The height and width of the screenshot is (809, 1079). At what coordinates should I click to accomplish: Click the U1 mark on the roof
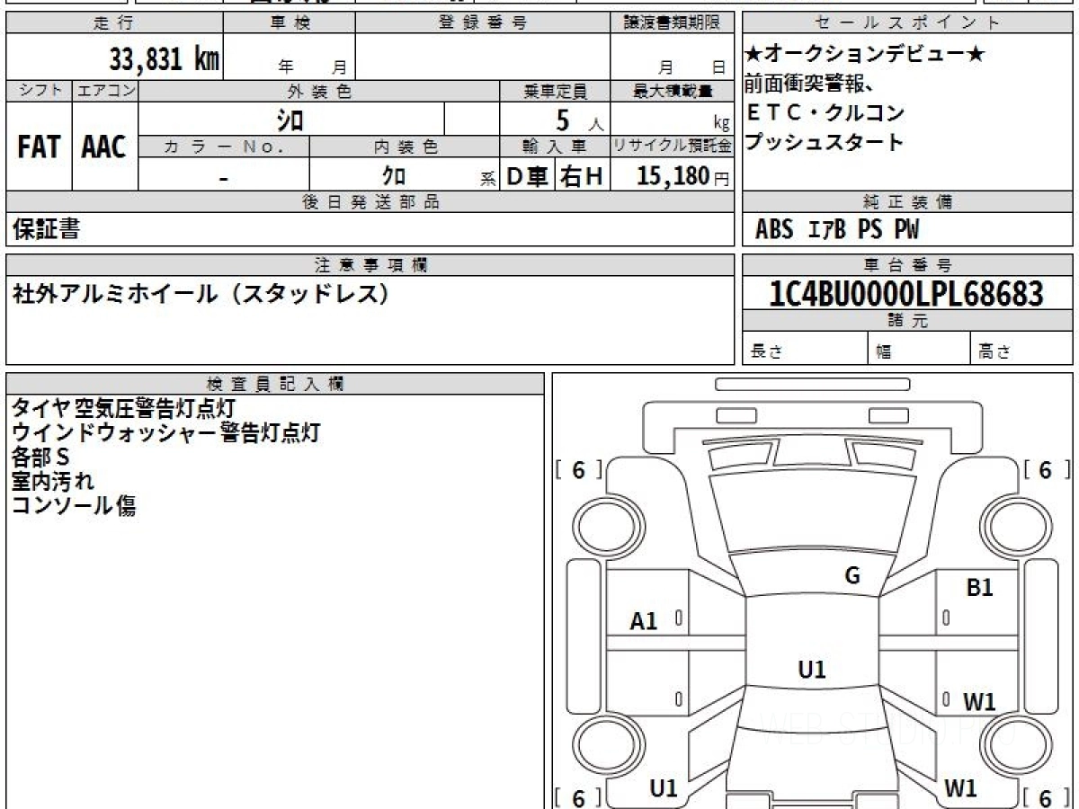pyautogui.click(x=812, y=669)
